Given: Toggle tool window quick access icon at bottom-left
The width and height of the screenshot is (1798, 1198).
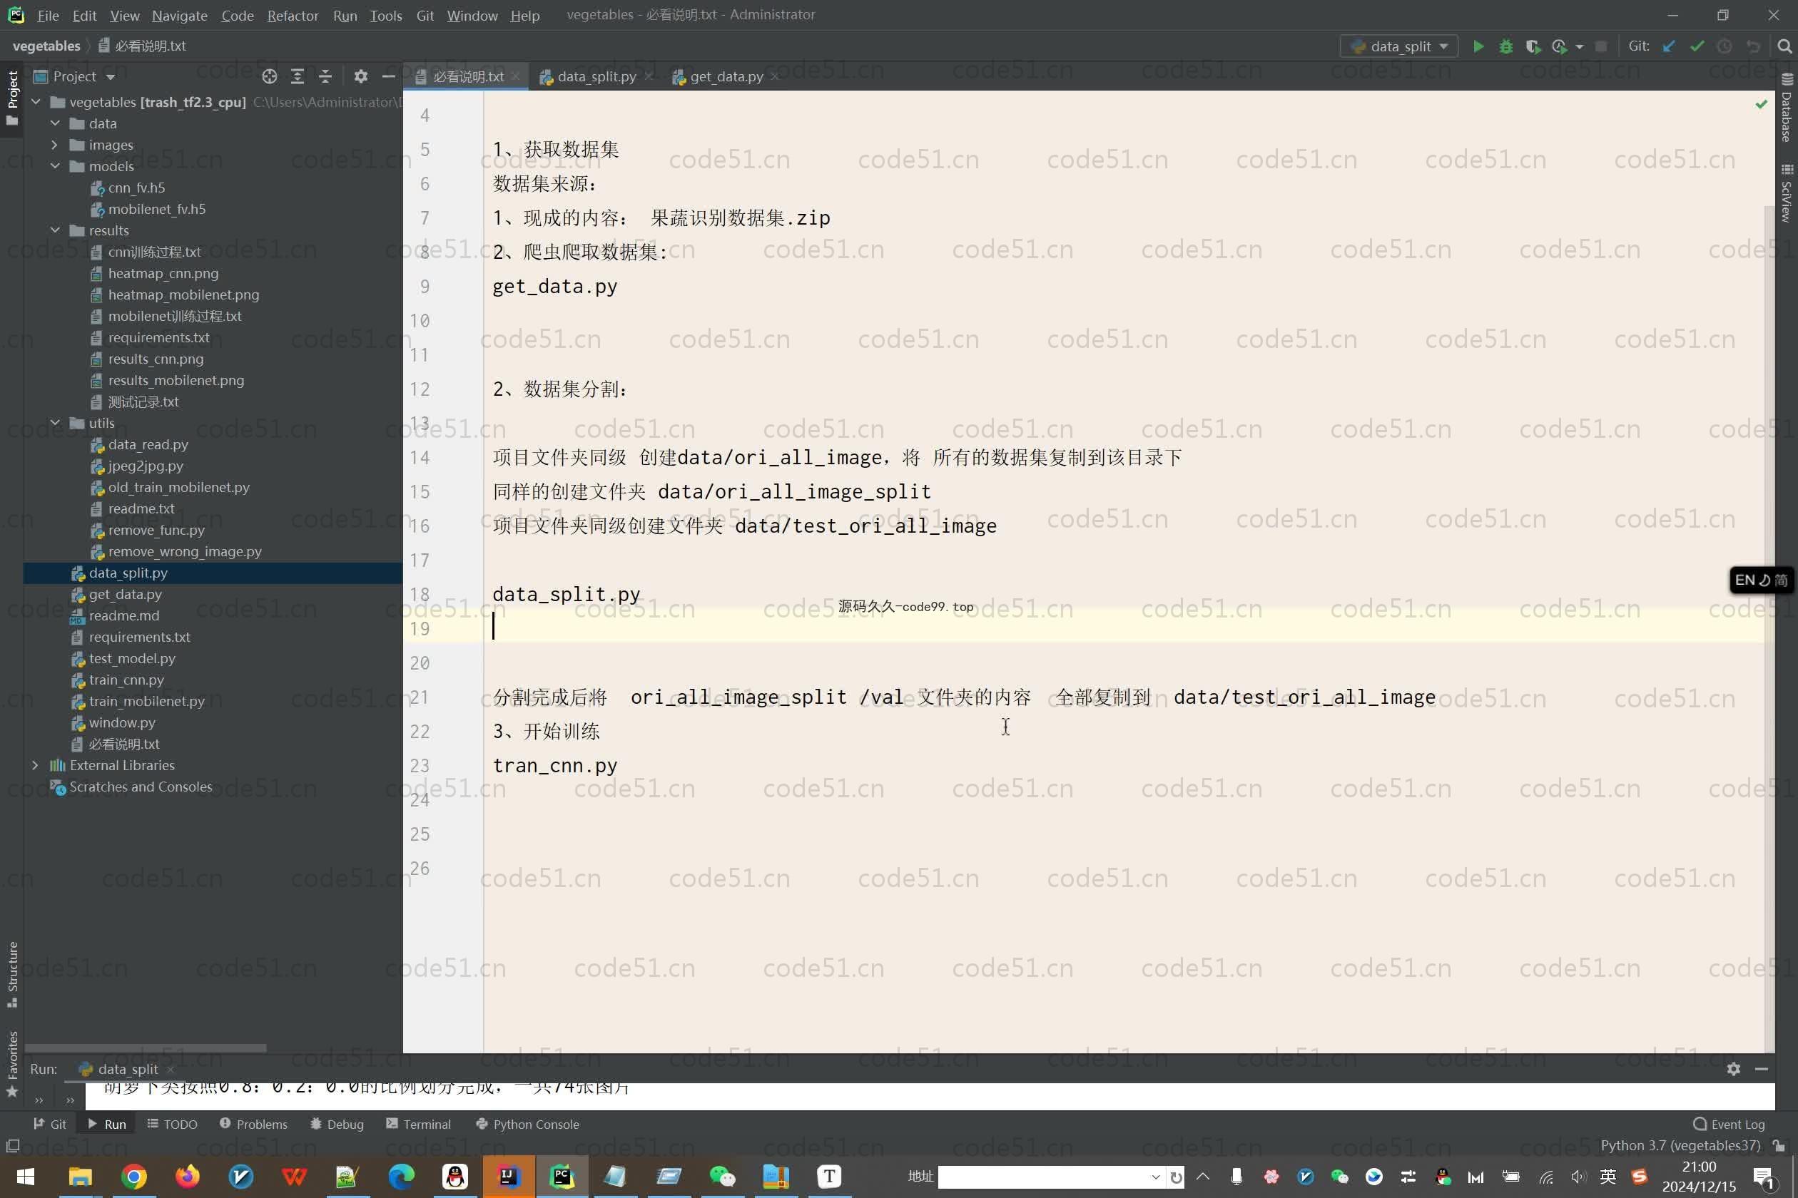Looking at the screenshot, I should click(13, 1145).
